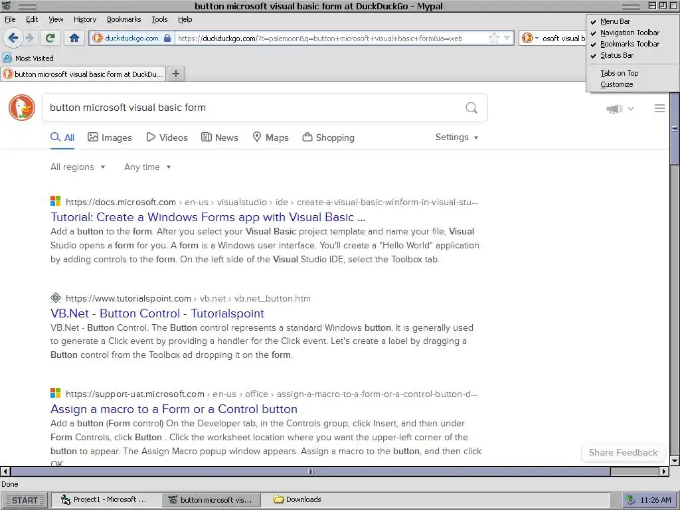Image resolution: width=680 pixels, height=510 pixels.
Task: Open the File menu
Action: [x=10, y=19]
